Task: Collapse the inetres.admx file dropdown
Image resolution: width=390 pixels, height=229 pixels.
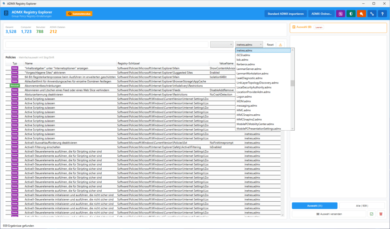Action: 249,45
